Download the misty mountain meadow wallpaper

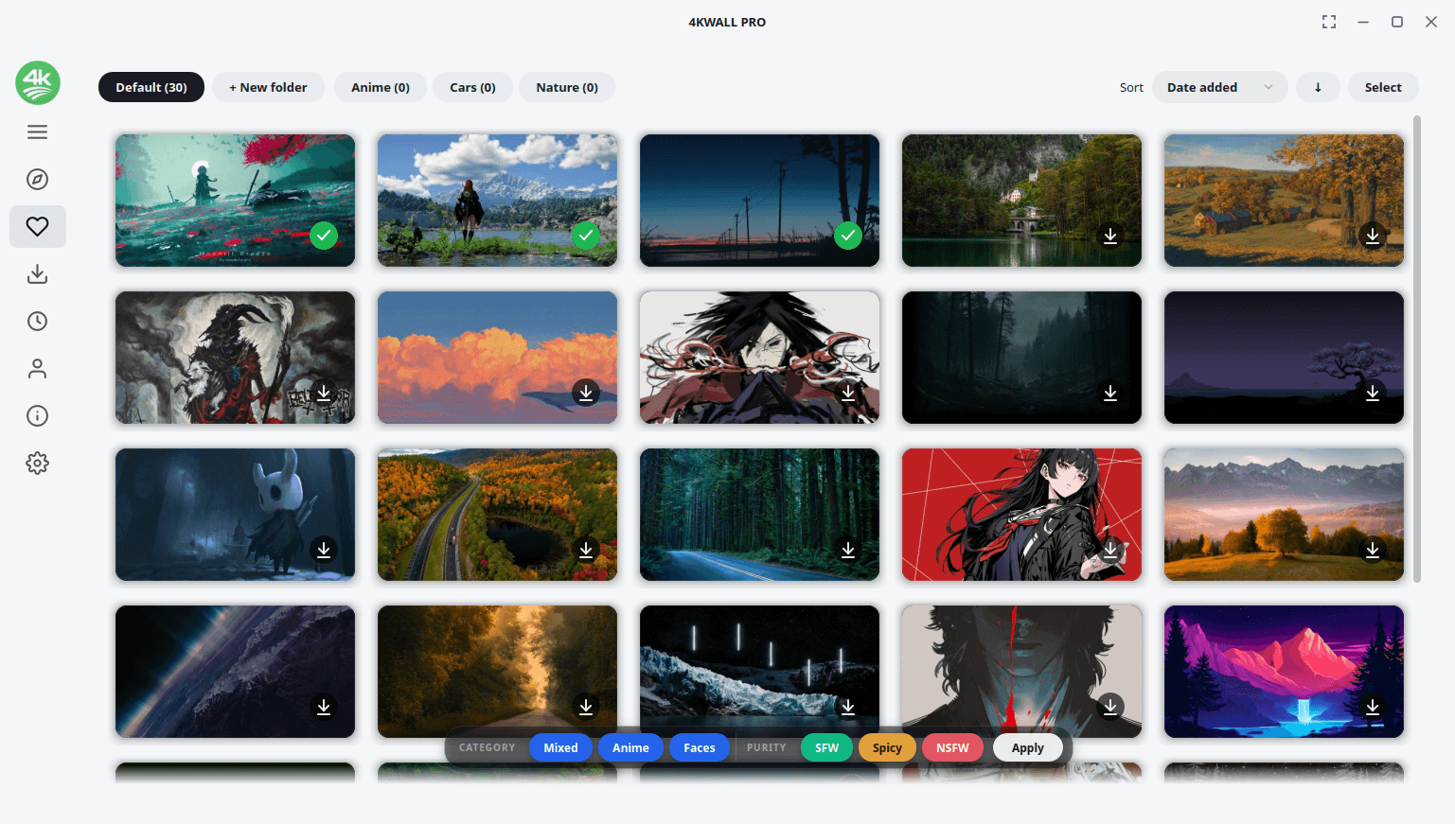(1373, 550)
